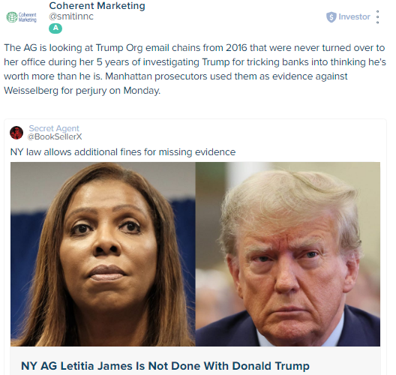Click the main post text about Trump Org emails
Image resolution: width=396 pixels, height=375 pixels.
(195, 69)
